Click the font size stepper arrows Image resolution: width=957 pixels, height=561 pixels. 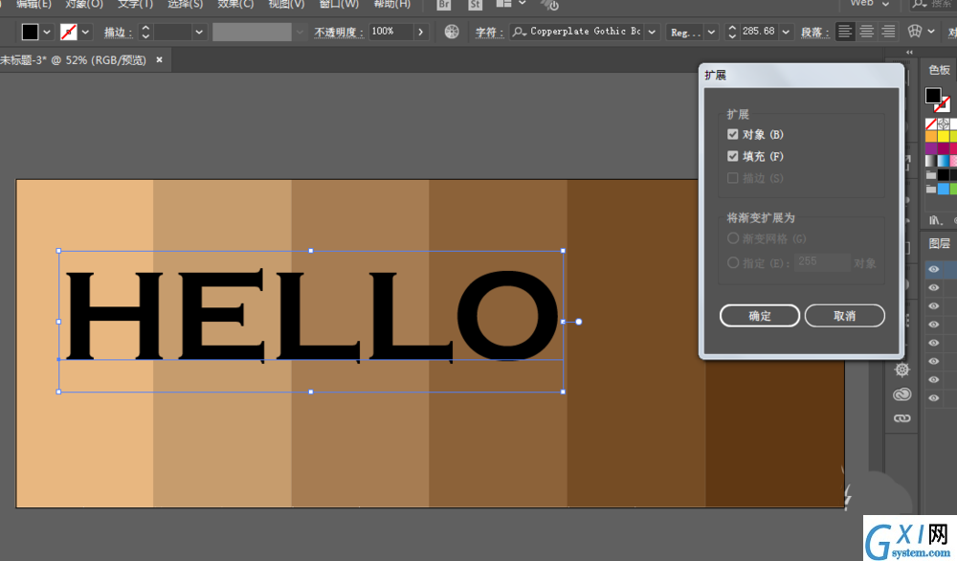pyautogui.click(x=732, y=32)
